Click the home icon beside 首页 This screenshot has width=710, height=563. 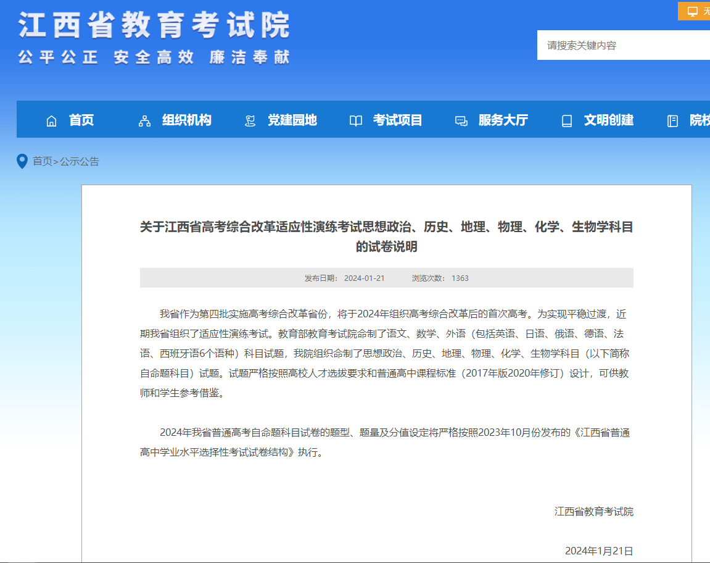point(52,121)
